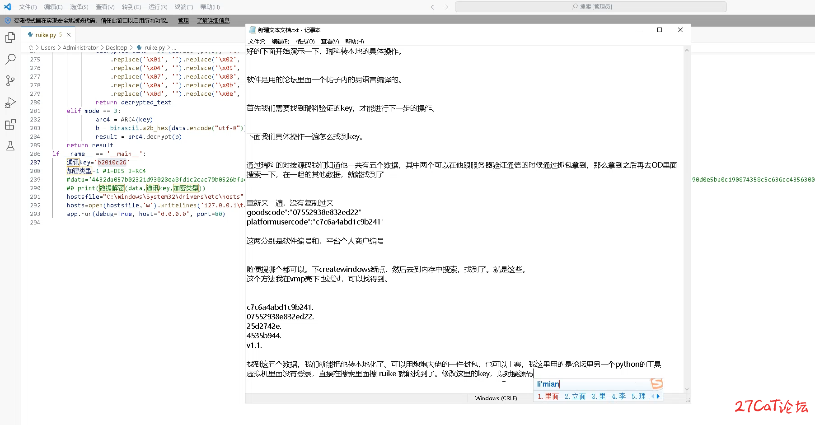
Task: Click C: drive in breadcrumb path
Action: (31, 47)
